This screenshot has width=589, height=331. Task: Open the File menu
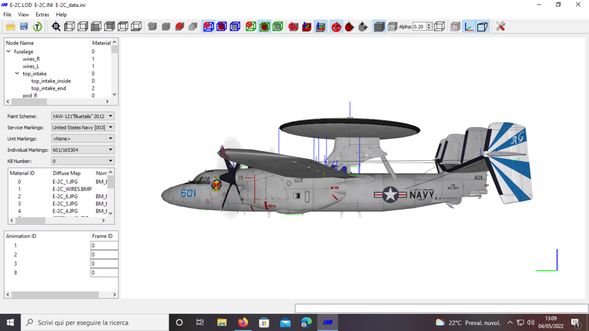pyautogui.click(x=7, y=15)
